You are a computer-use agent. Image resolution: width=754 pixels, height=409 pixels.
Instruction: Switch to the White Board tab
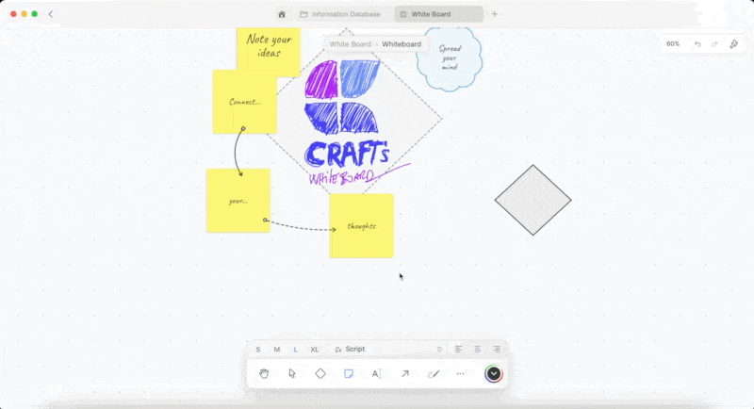pos(438,14)
